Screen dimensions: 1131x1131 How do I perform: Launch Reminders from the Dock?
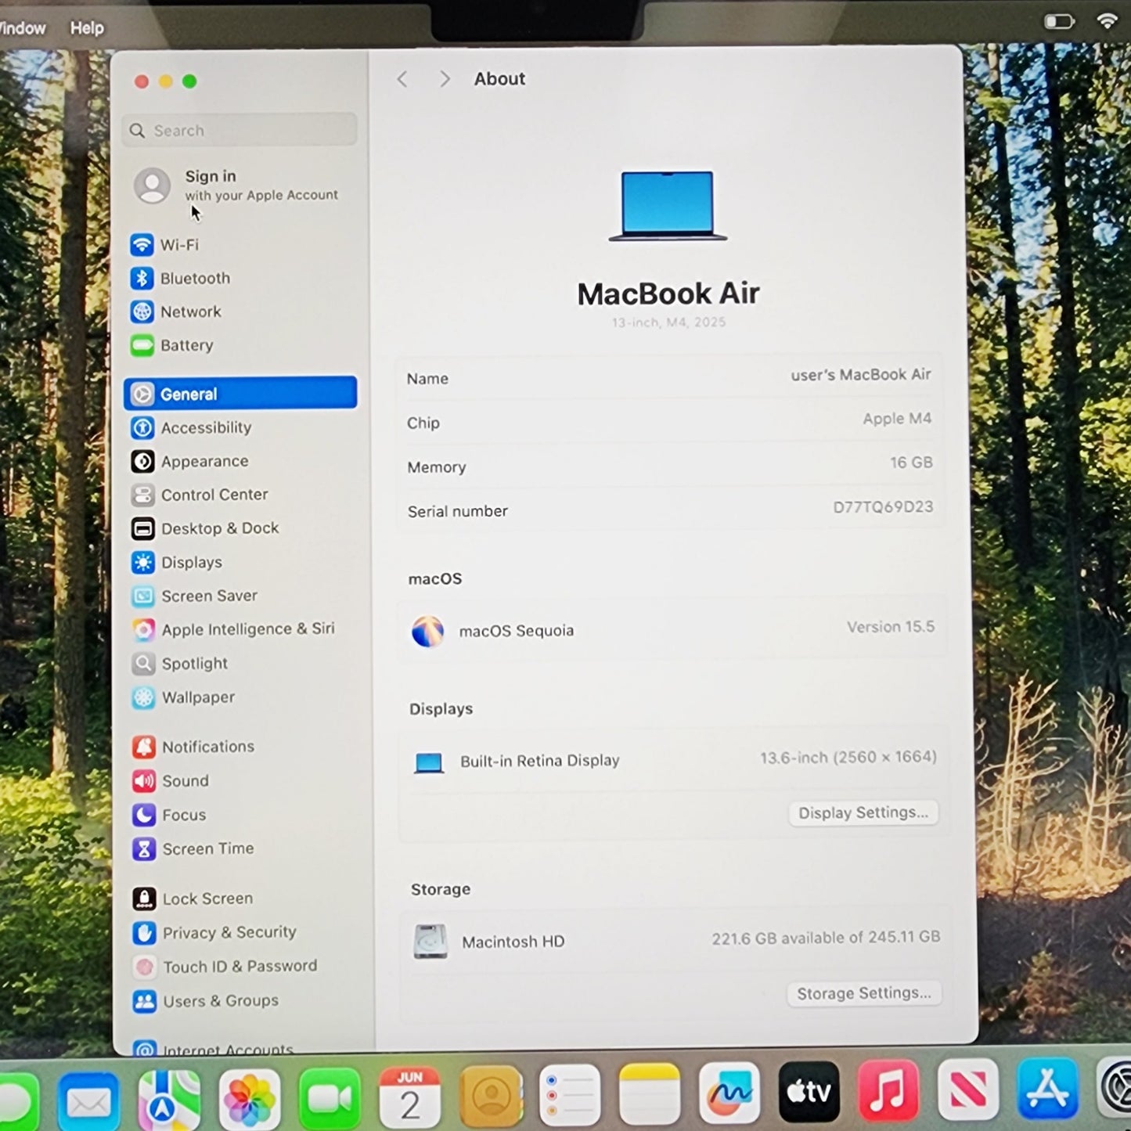click(570, 1094)
